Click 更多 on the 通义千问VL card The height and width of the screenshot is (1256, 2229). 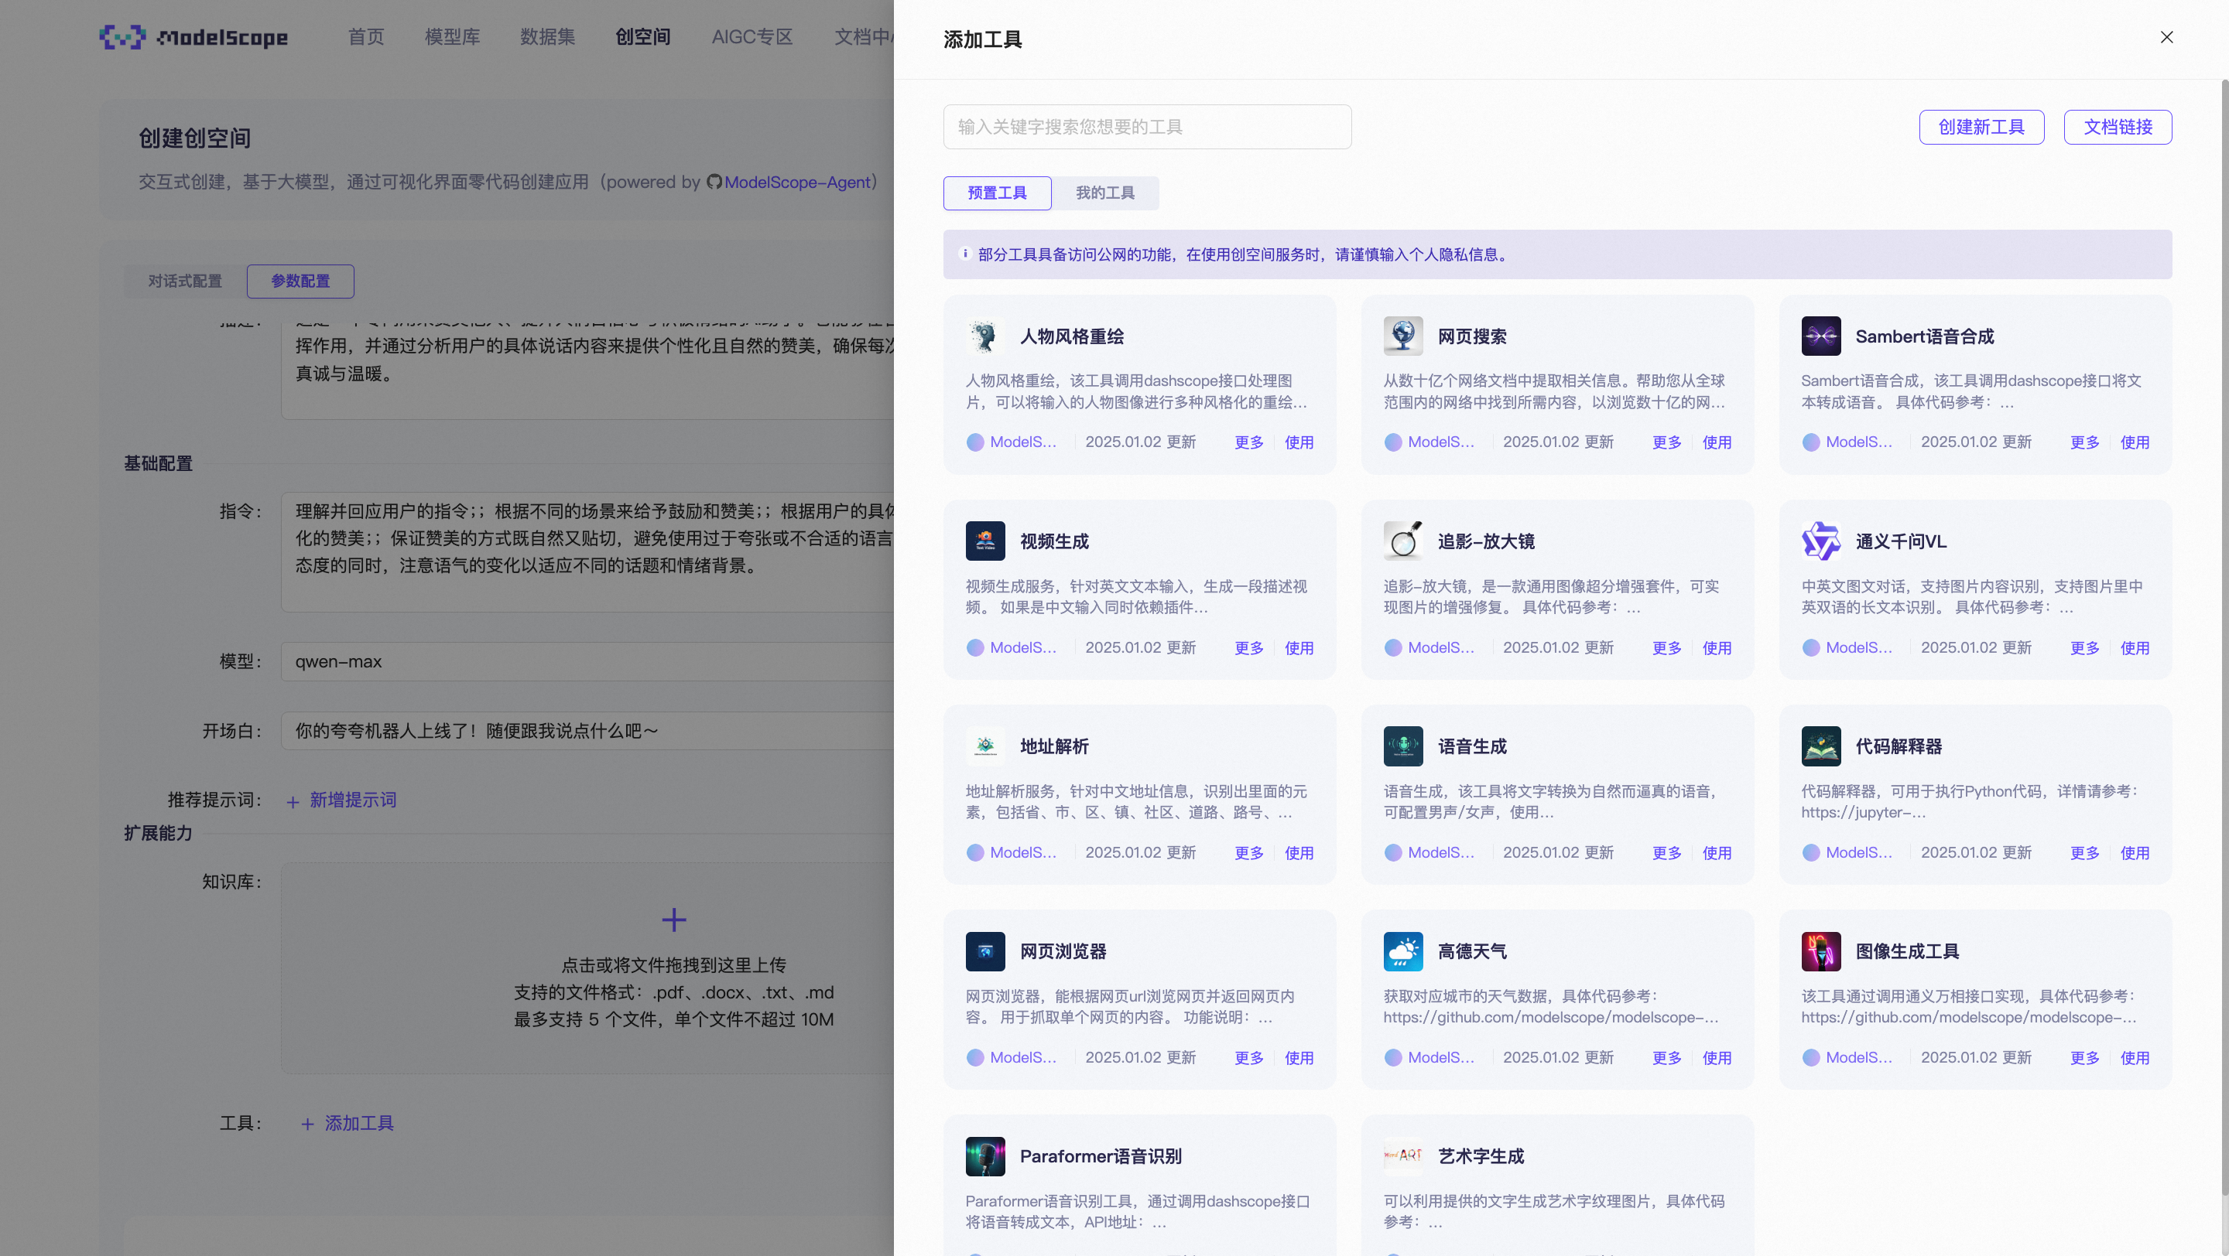[x=2084, y=648]
